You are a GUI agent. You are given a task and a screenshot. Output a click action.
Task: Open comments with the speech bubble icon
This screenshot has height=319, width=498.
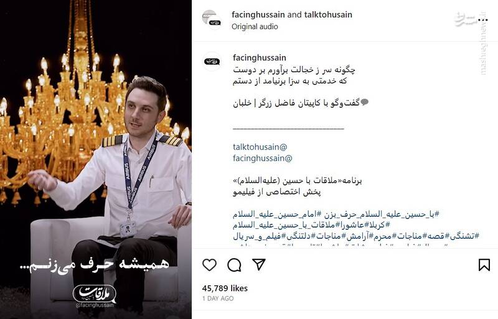(x=234, y=265)
